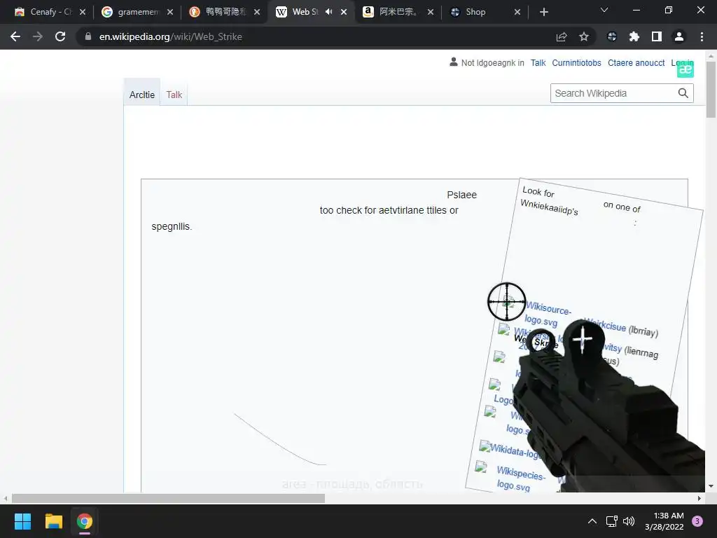Show hidden system tray icons
The width and height of the screenshot is (717, 538).
[592, 521]
